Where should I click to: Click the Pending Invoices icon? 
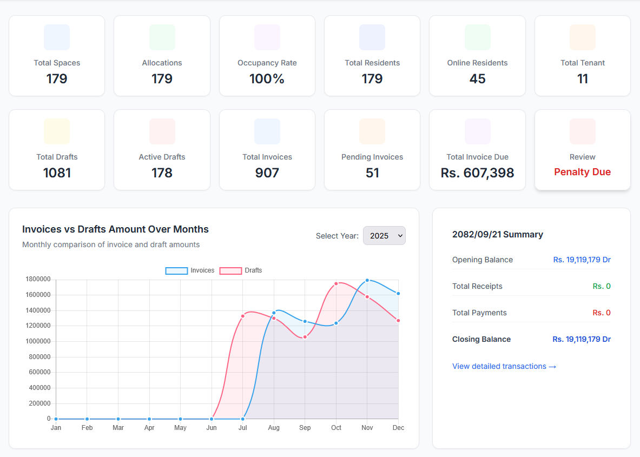(372, 131)
